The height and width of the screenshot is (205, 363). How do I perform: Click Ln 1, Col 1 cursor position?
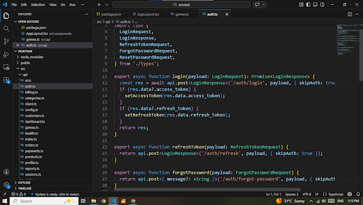coord(273,194)
